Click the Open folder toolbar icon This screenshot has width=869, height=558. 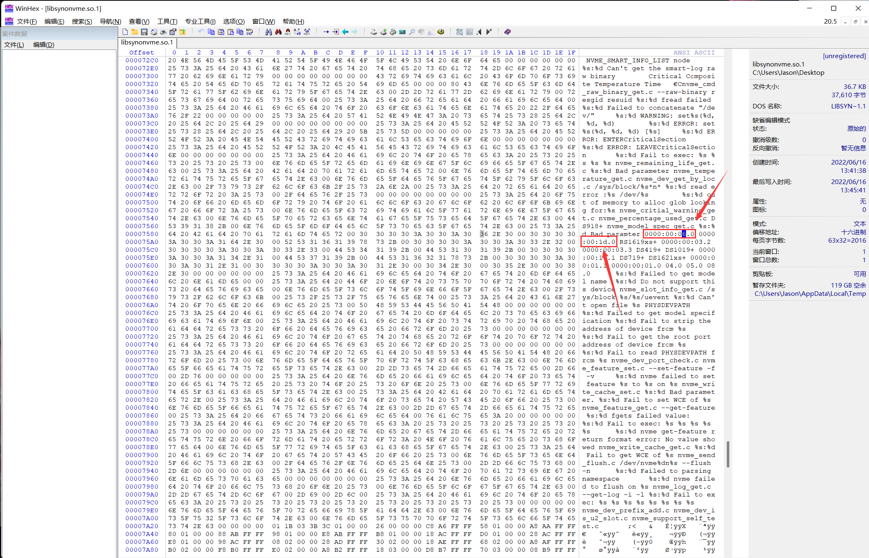[x=134, y=32]
